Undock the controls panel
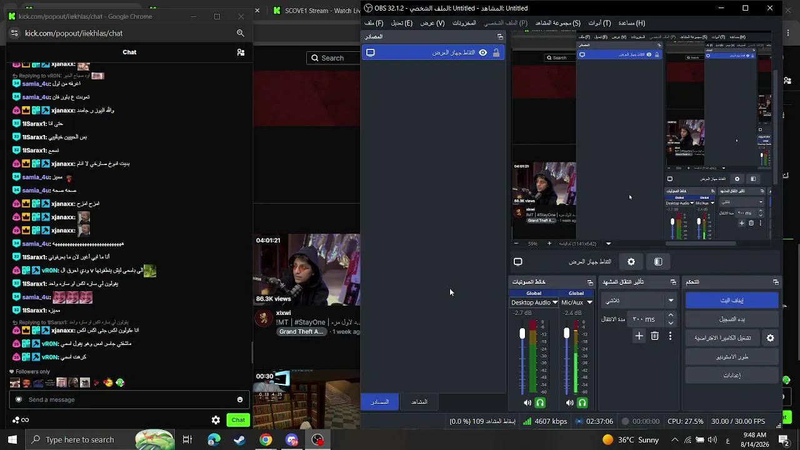Viewport: 800px width, 450px height. (x=776, y=282)
